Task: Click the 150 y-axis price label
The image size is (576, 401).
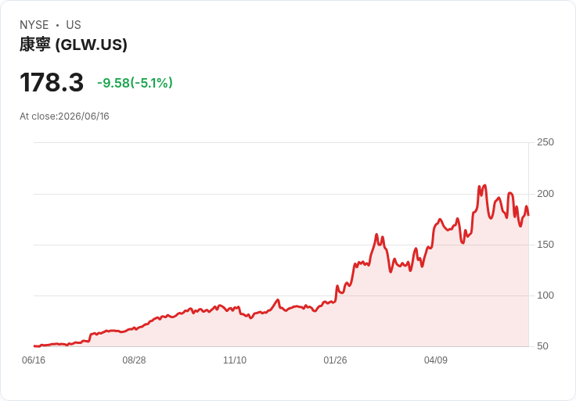Action: [545, 245]
